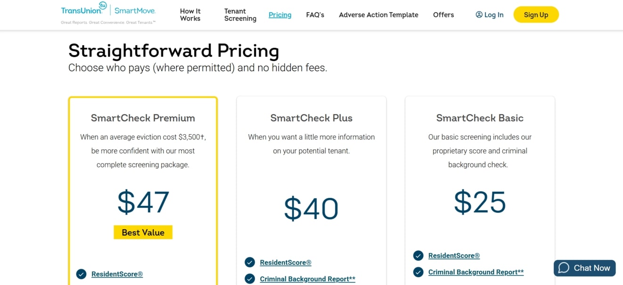Click checkmark icon beside Premium ResidentScore
The width and height of the screenshot is (623, 285).
(82, 274)
